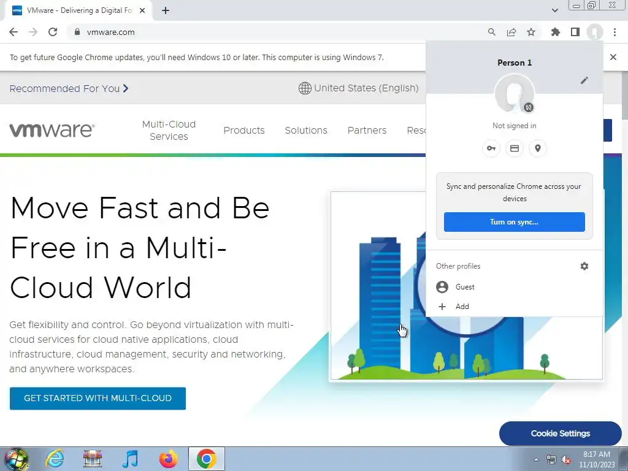The height and width of the screenshot is (471, 628).
Task: View site information via the padlock icon
Action: [77, 32]
